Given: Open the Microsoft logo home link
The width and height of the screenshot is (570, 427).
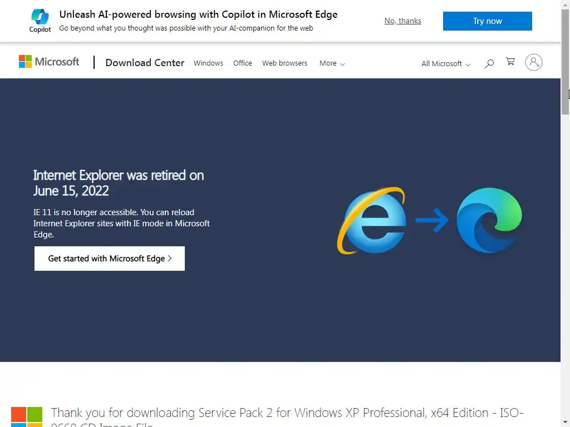Looking at the screenshot, I should 49,62.
